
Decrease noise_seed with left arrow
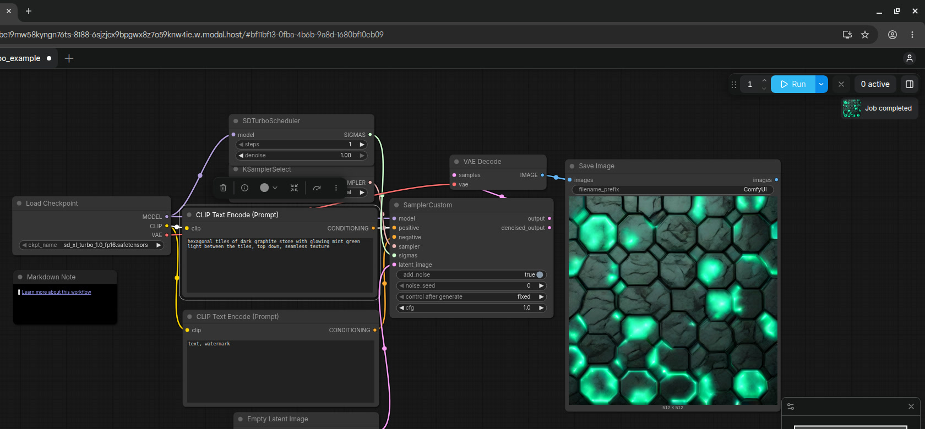click(402, 286)
